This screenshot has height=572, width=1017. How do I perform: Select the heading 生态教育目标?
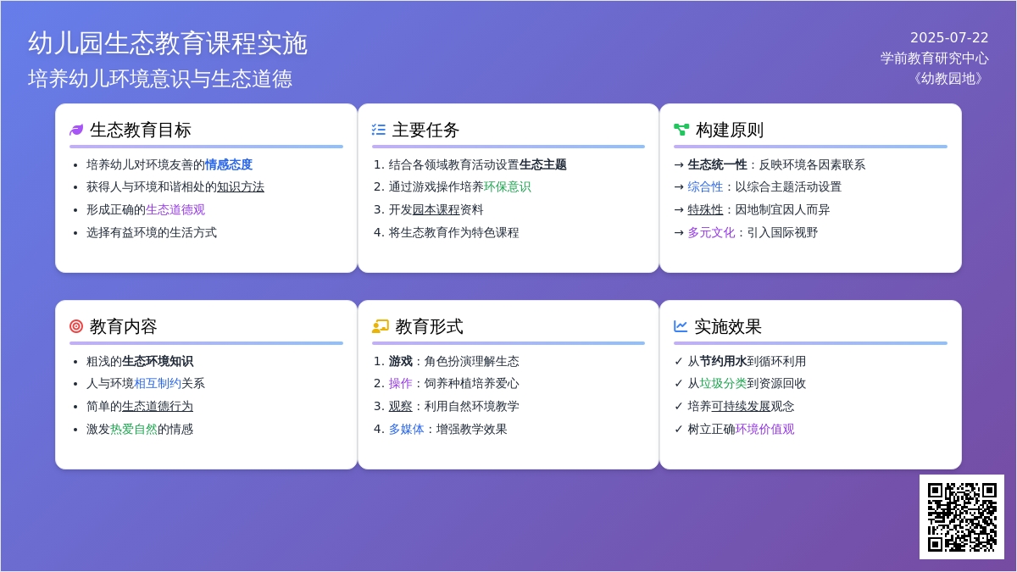(x=141, y=130)
